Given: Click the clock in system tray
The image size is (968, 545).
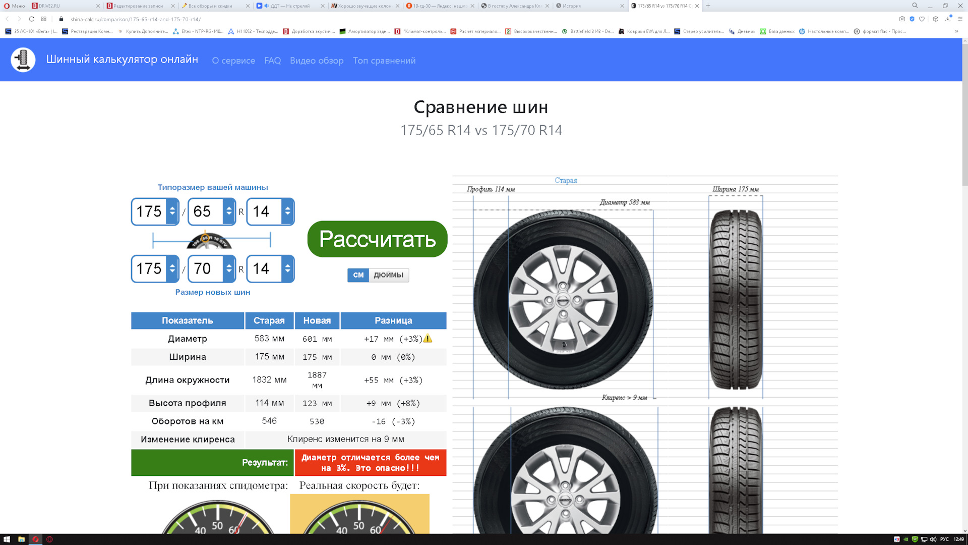Looking at the screenshot, I should click(958, 539).
